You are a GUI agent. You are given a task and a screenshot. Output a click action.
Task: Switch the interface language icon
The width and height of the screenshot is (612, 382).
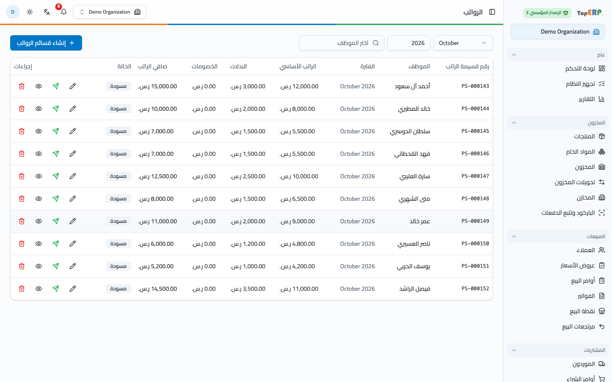[x=47, y=12]
